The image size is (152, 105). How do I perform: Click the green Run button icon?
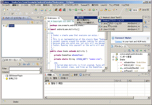click(76, 10)
